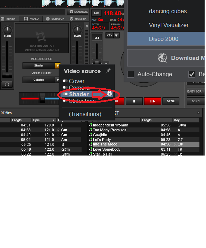Switch to the MASTER tab
The height and width of the screenshot is (248, 206).
pyautogui.click(x=78, y=19)
